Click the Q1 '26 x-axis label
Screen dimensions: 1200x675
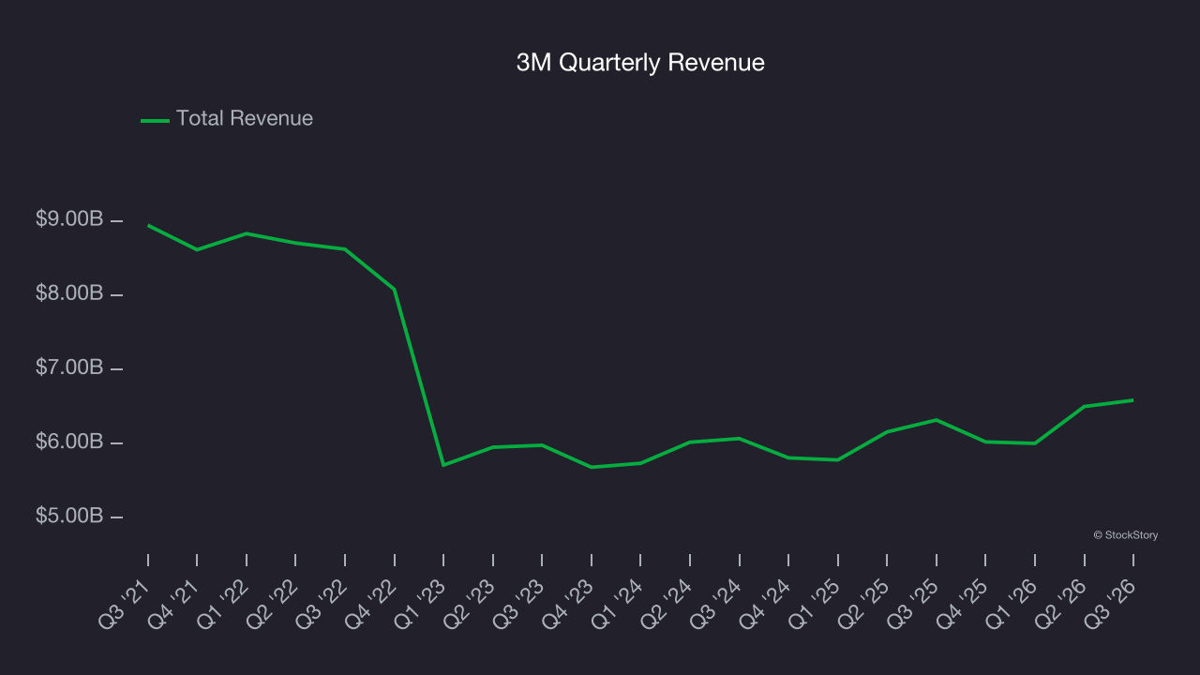[x=1012, y=603]
